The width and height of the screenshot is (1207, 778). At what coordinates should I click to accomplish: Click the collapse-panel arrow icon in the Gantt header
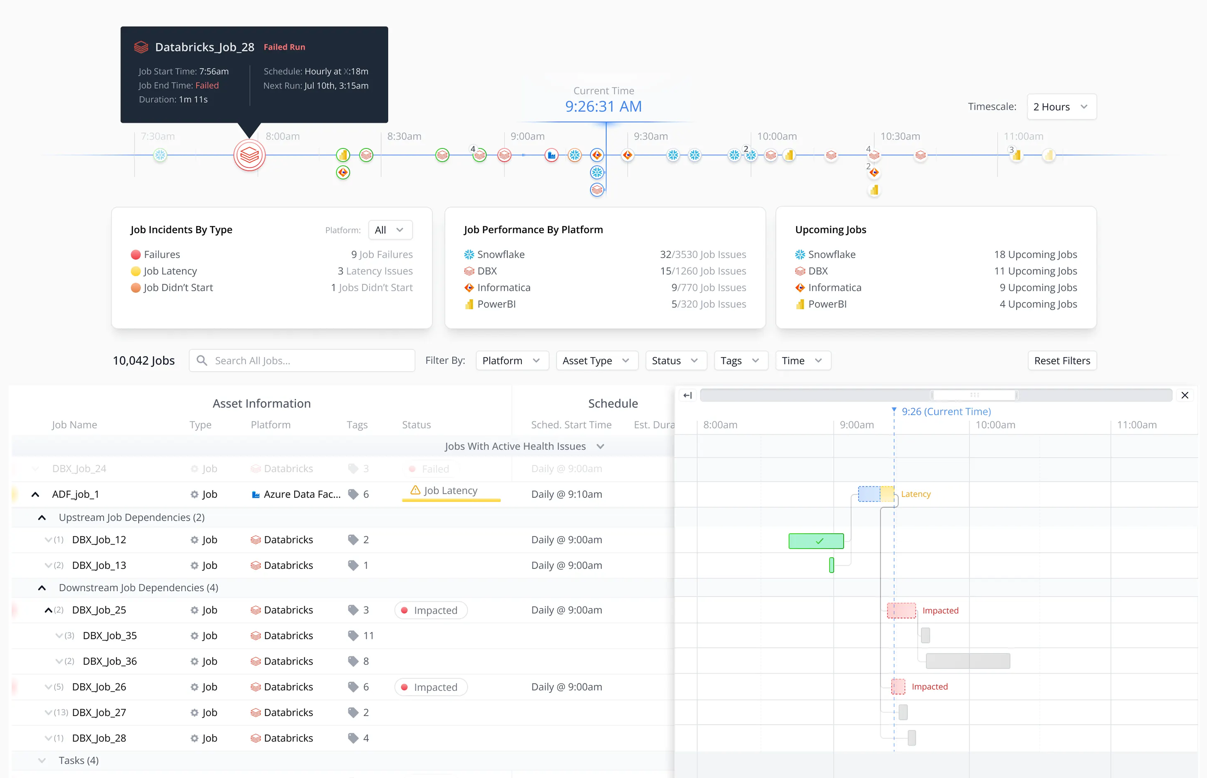[x=687, y=396]
